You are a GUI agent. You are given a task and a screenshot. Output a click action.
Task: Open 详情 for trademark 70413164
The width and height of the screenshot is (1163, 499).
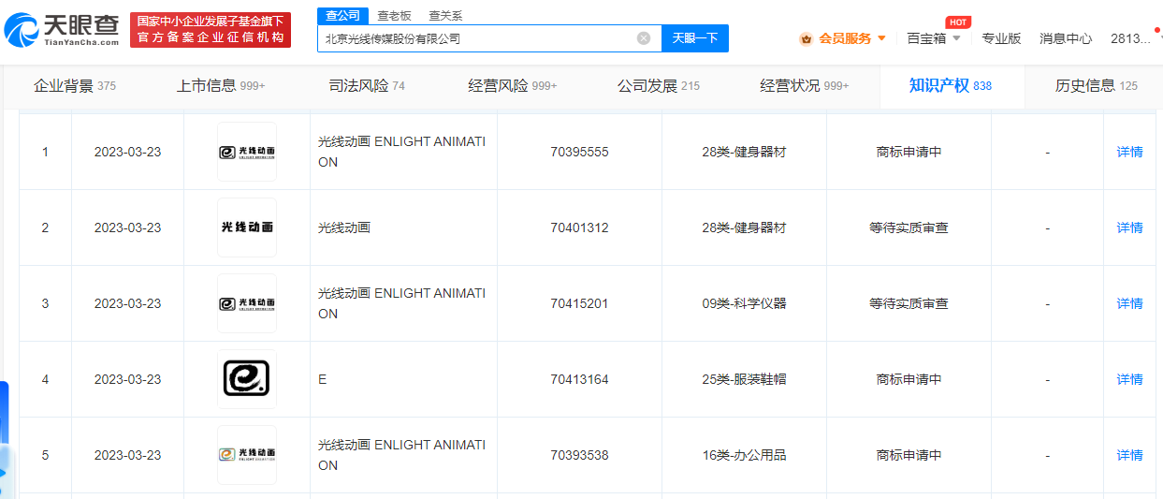tap(1130, 379)
